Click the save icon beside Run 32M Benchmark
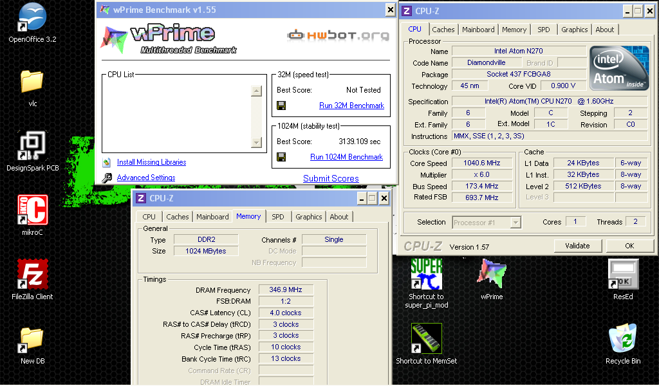The width and height of the screenshot is (659, 386). pyautogui.click(x=281, y=106)
